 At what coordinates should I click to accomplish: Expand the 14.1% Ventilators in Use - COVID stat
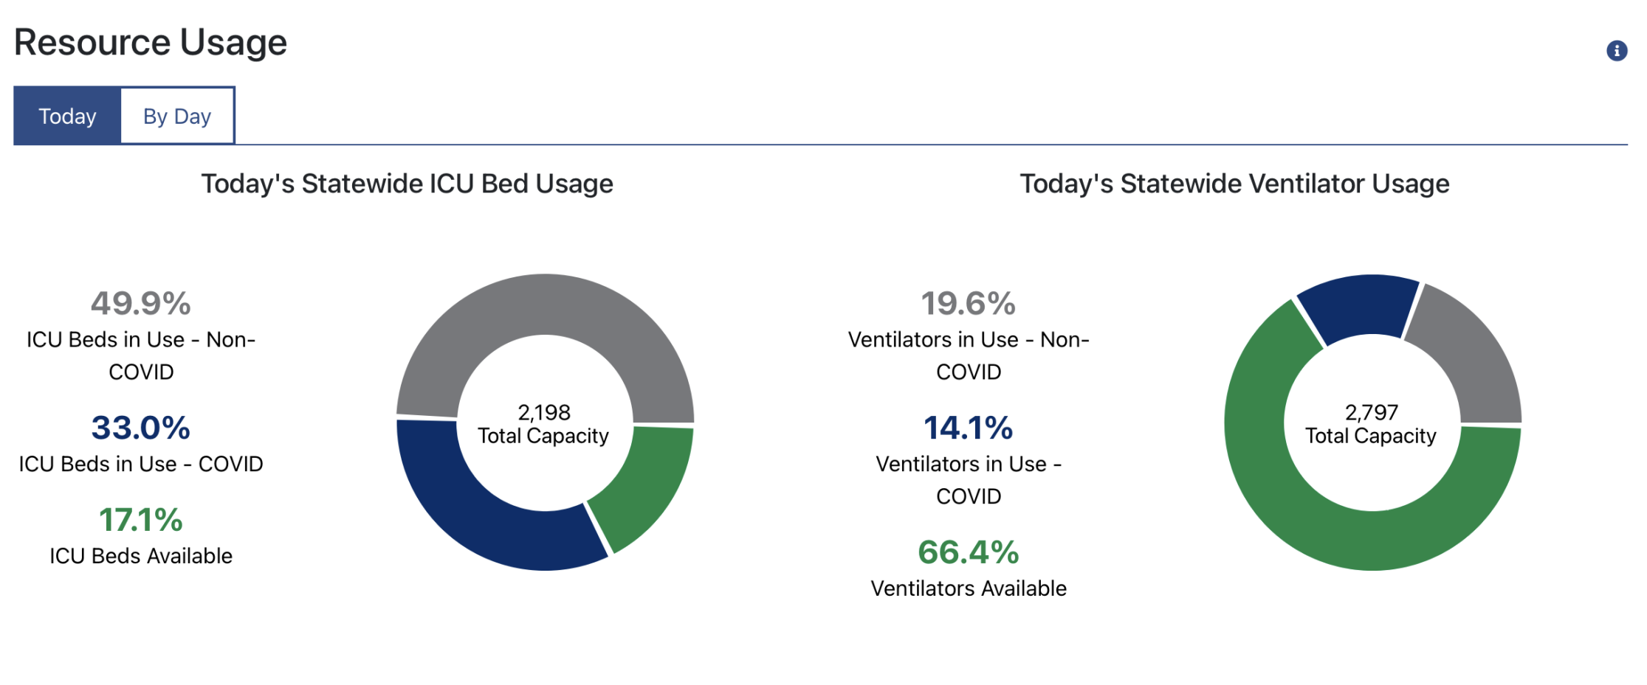968,428
